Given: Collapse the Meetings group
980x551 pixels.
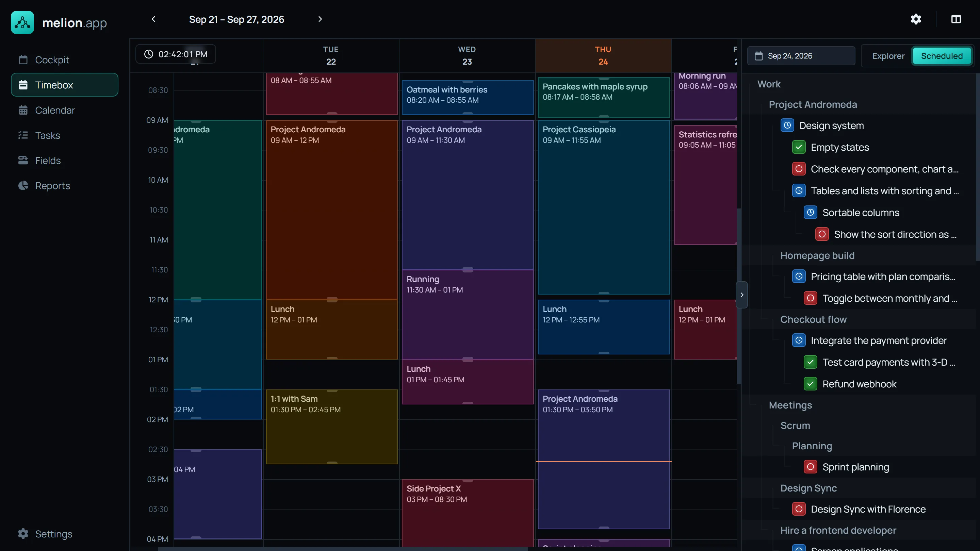Looking at the screenshot, I should click(x=790, y=405).
